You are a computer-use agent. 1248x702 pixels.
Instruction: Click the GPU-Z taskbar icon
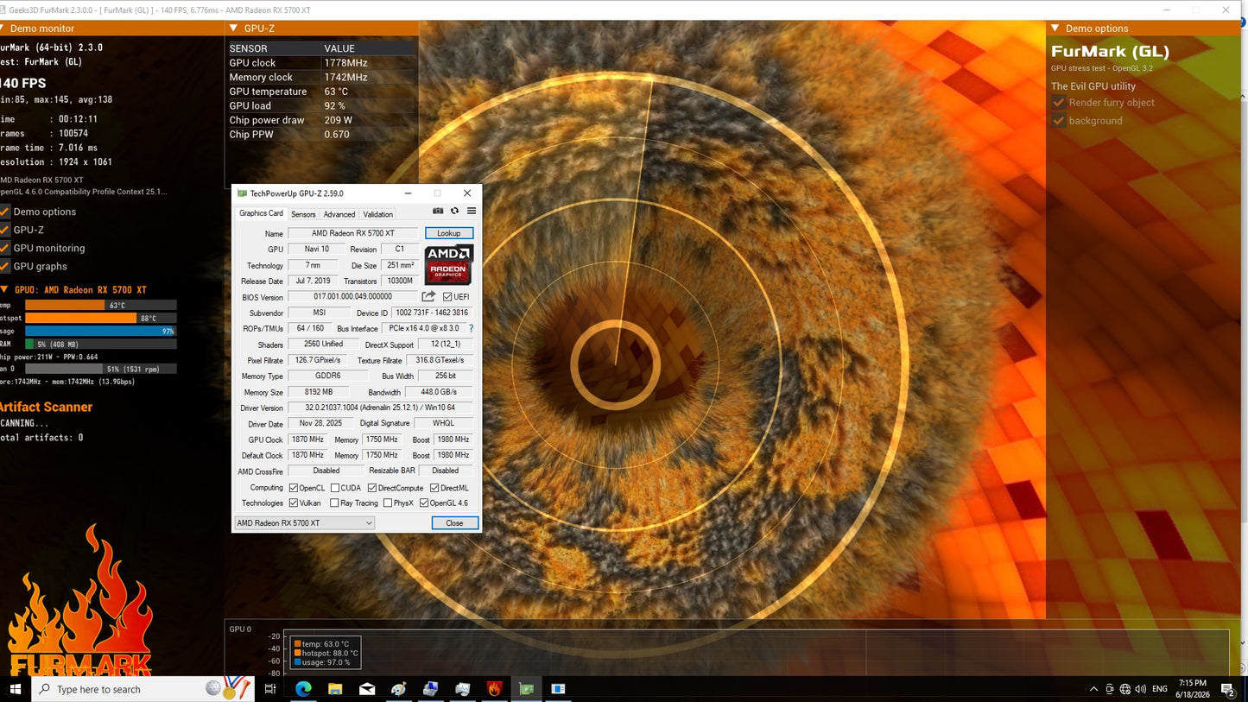[526, 689]
